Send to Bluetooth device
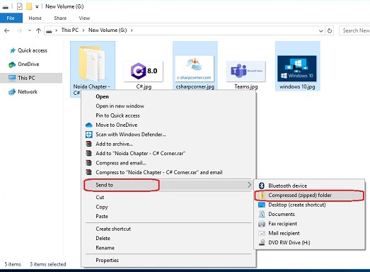Screen dimensions: 370x272 coord(309,186)
